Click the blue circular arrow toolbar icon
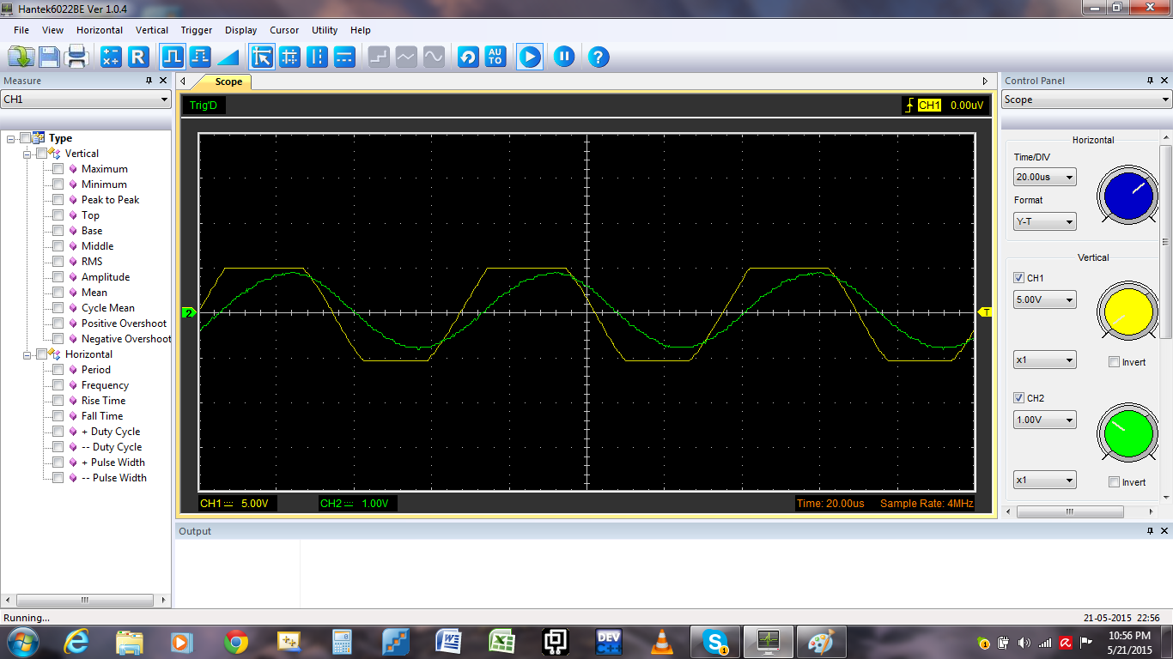This screenshot has width=1173, height=659. tap(468, 57)
